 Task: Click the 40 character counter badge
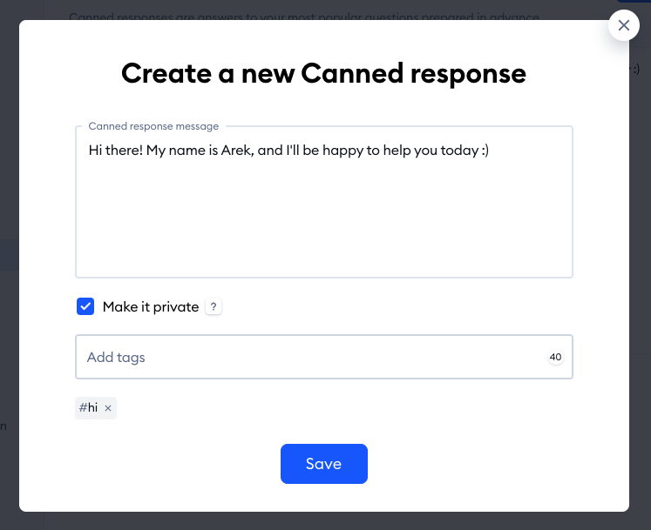pyautogui.click(x=555, y=357)
